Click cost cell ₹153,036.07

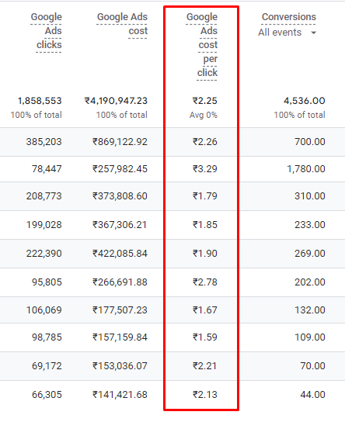tap(120, 366)
